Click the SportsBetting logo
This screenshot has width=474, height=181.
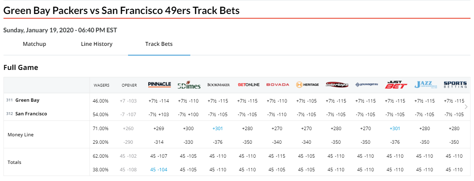(455, 85)
